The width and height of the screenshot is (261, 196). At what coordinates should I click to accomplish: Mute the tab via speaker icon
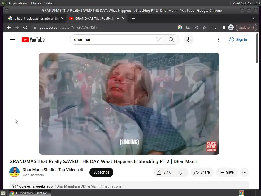[118, 18]
